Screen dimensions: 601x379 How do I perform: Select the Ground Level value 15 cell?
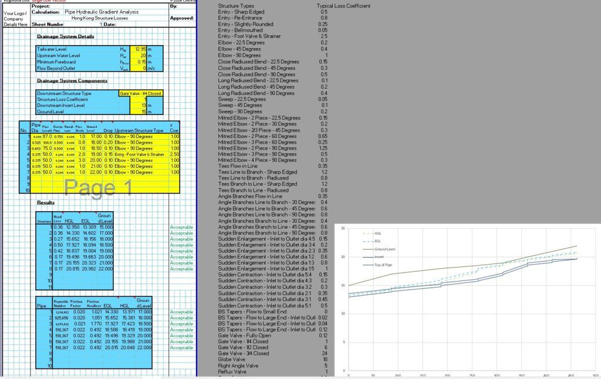[x=138, y=111]
